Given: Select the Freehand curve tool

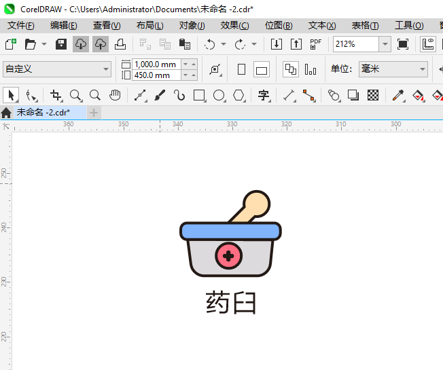Looking at the screenshot, I should (x=140, y=95).
